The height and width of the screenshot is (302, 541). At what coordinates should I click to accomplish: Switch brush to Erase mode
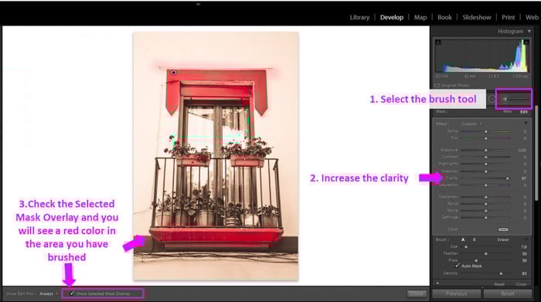[503, 239]
